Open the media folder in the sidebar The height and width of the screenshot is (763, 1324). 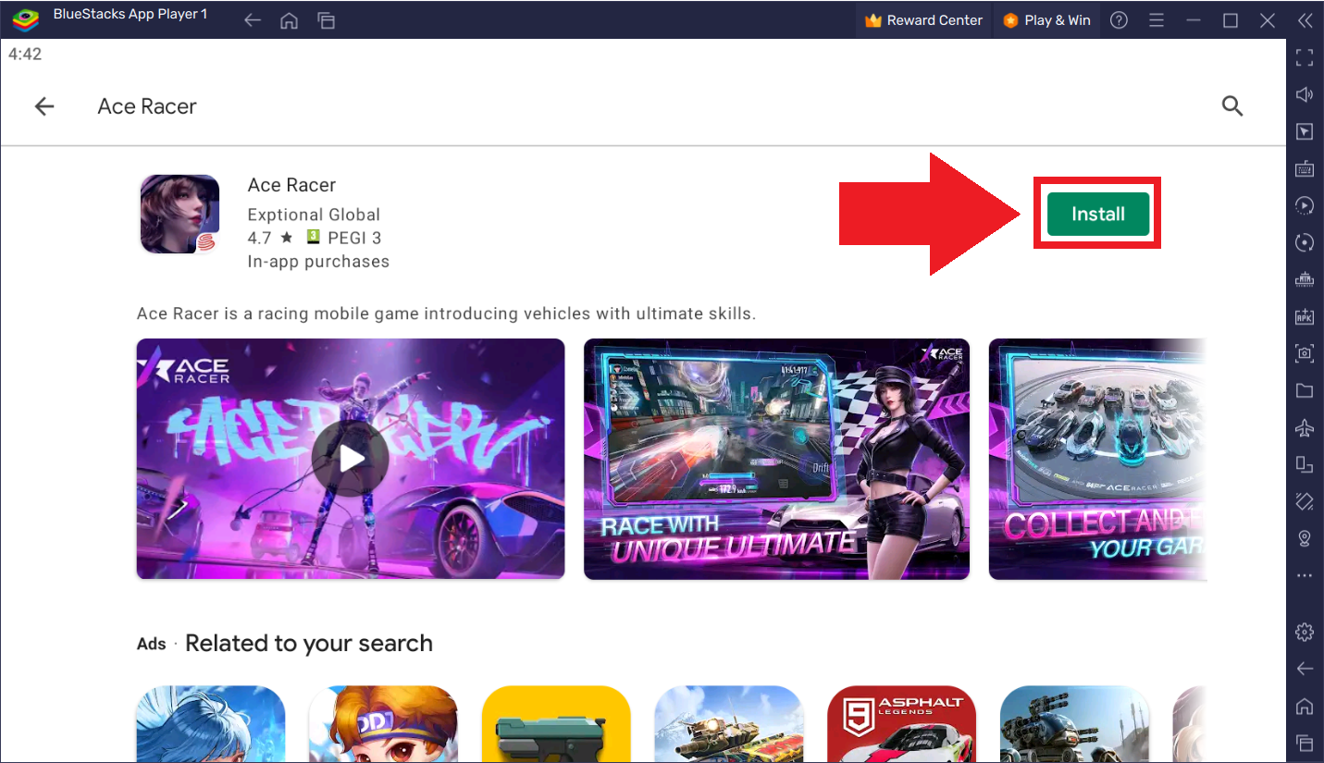tap(1305, 390)
